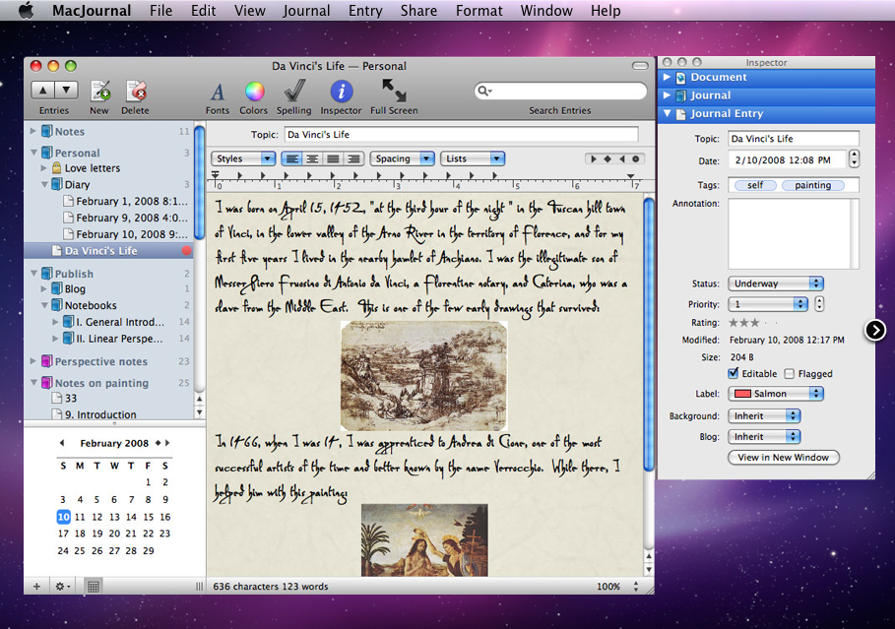Click the add journal plus button
This screenshot has width=895, height=629.
36,587
